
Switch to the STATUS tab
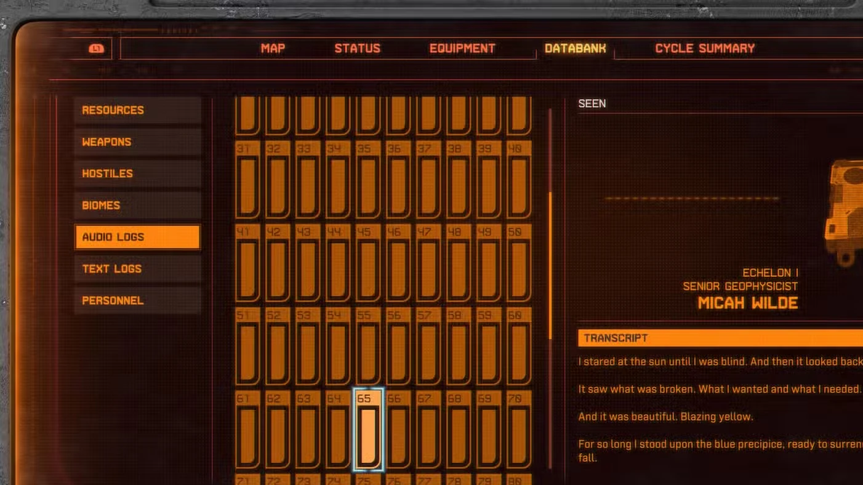tap(357, 49)
